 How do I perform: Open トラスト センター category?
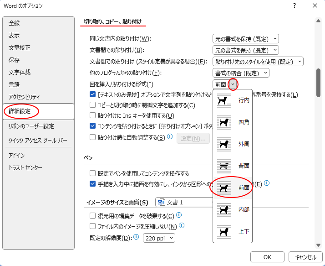pyautogui.click(x=39, y=168)
